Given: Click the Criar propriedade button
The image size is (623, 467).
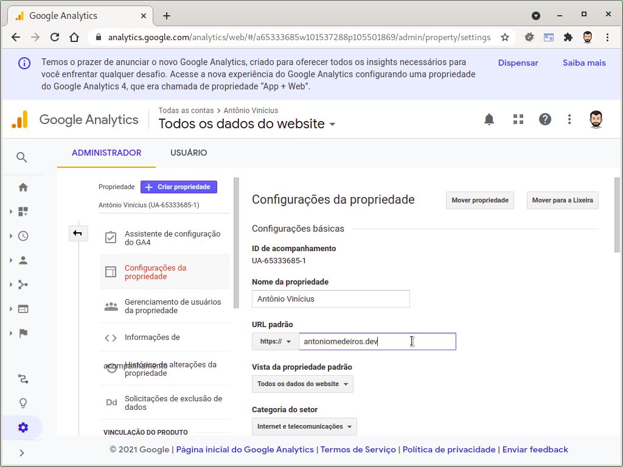Looking at the screenshot, I should [x=179, y=187].
